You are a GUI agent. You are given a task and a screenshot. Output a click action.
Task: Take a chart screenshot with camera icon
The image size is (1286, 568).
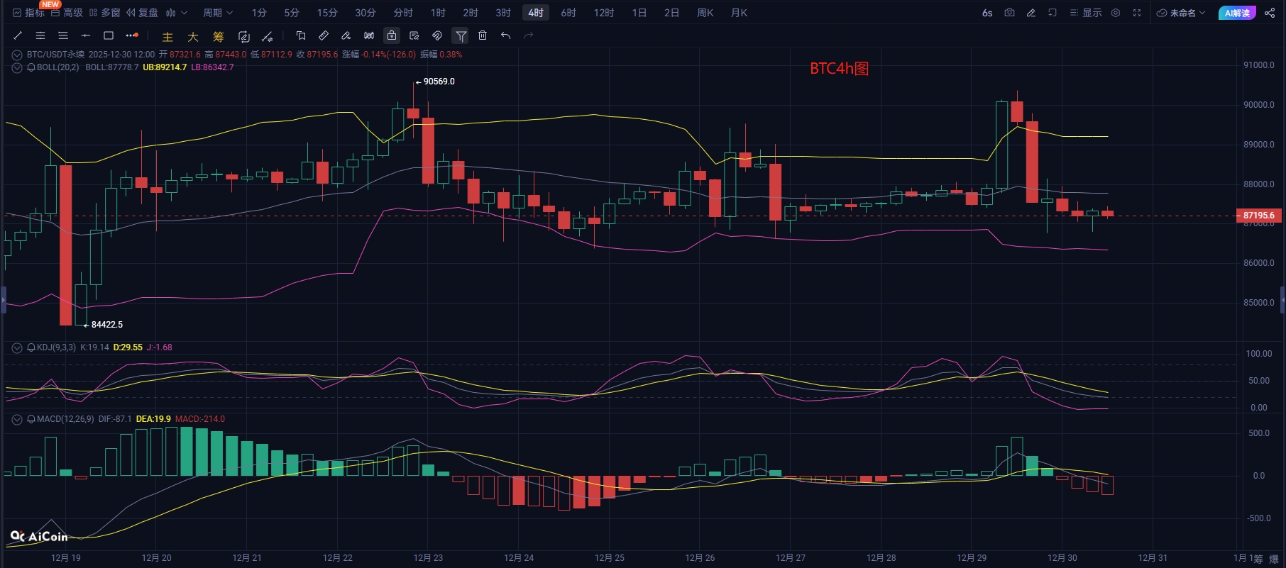pyautogui.click(x=1009, y=13)
